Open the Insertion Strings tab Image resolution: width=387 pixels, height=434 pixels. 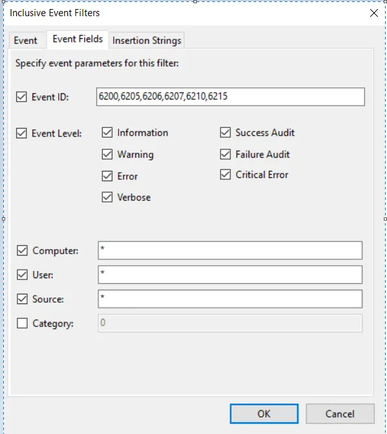147,40
